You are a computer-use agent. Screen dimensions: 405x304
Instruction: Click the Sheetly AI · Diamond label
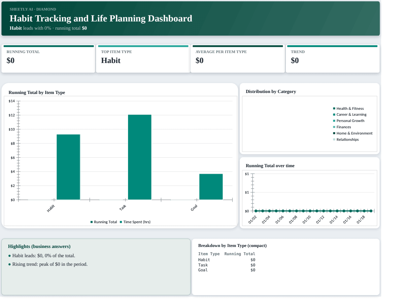[x=33, y=9]
